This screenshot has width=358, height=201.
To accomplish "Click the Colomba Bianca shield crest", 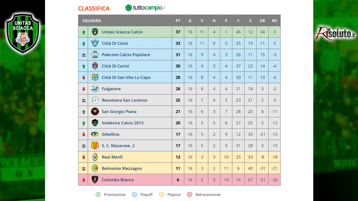I will pos(95,180).
